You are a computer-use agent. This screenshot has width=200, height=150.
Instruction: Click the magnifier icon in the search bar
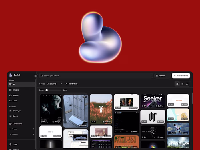[x=42, y=76]
